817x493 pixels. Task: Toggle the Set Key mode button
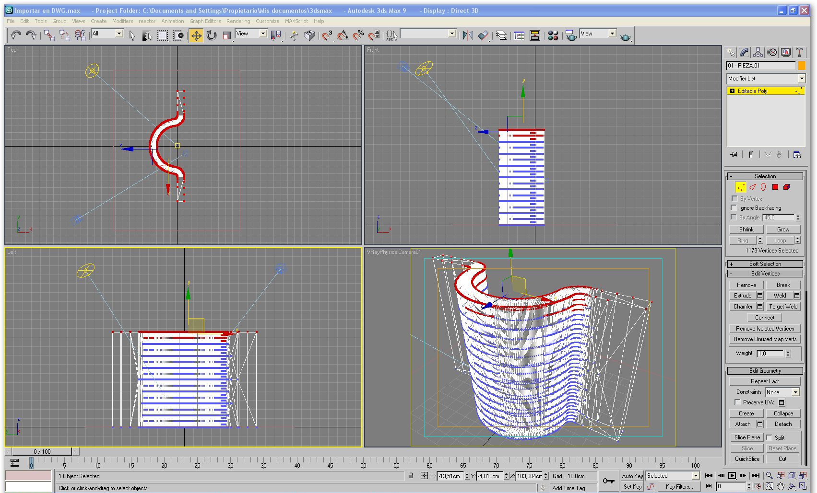(632, 487)
